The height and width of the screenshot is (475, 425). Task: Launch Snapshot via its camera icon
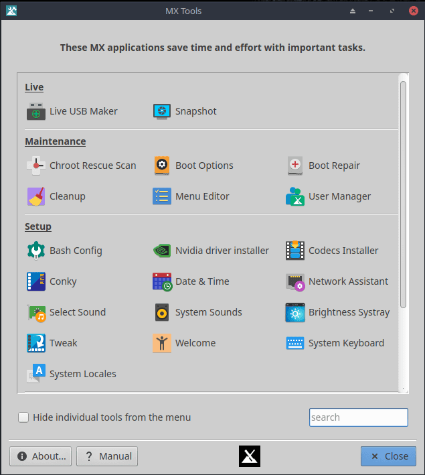[162, 111]
